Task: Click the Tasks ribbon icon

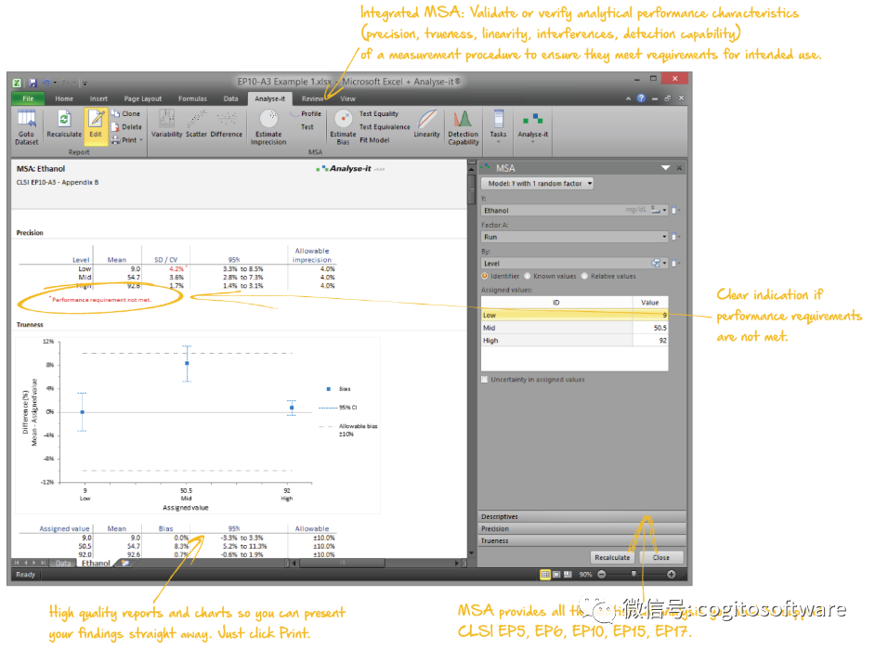Action: coord(498,125)
